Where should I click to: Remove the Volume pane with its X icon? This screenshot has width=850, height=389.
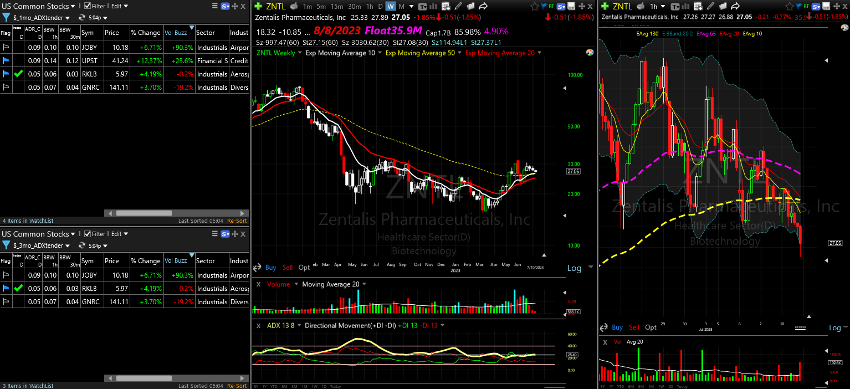pyautogui.click(x=258, y=284)
